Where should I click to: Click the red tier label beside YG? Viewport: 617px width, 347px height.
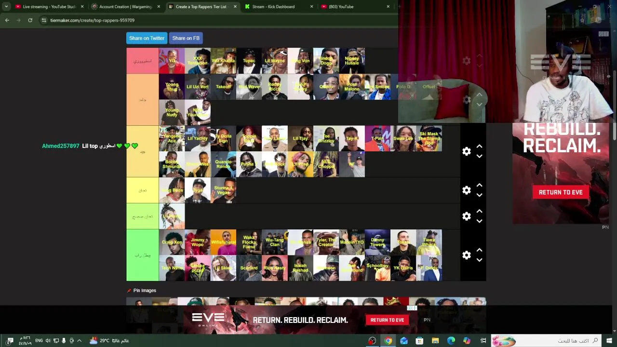143,61
